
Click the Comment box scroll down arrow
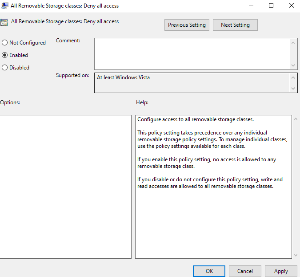coord(293,65)
